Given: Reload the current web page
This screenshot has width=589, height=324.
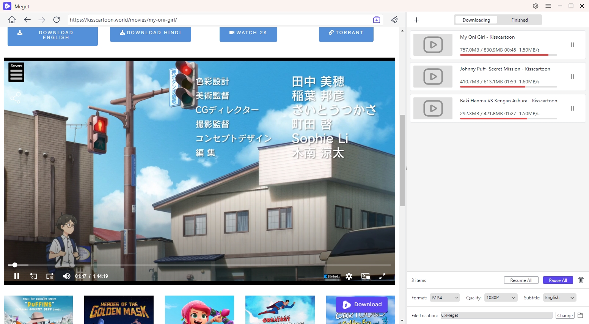Looking at the screenshot, I should [57, 20].
